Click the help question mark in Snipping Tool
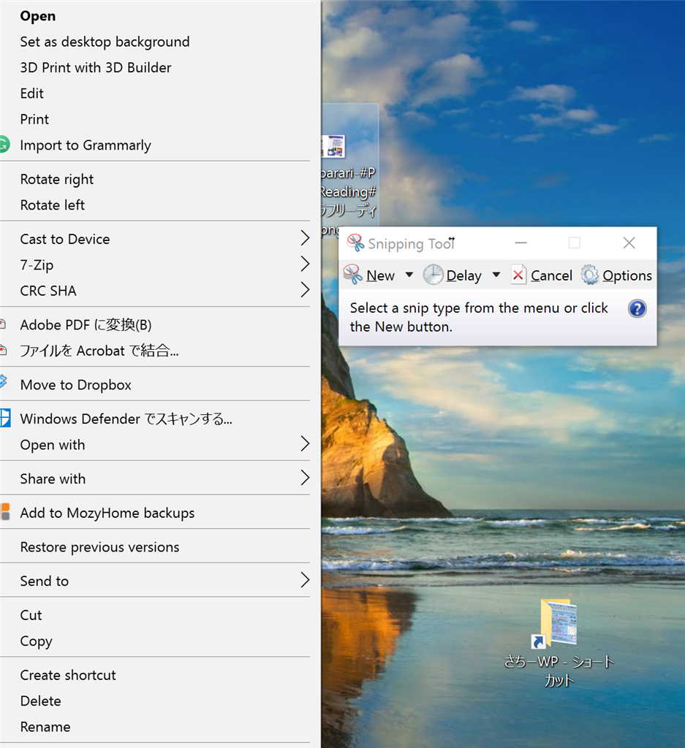The width and height of the screenshot is (685, 748). tap(637, 309)
